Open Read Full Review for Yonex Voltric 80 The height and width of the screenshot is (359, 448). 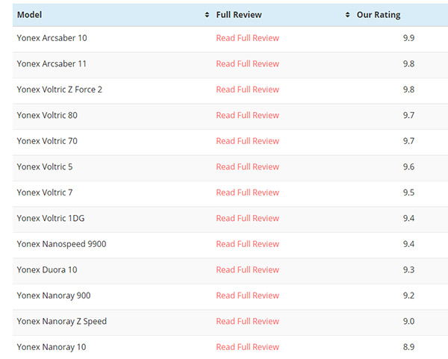click(x=247, y=115)
